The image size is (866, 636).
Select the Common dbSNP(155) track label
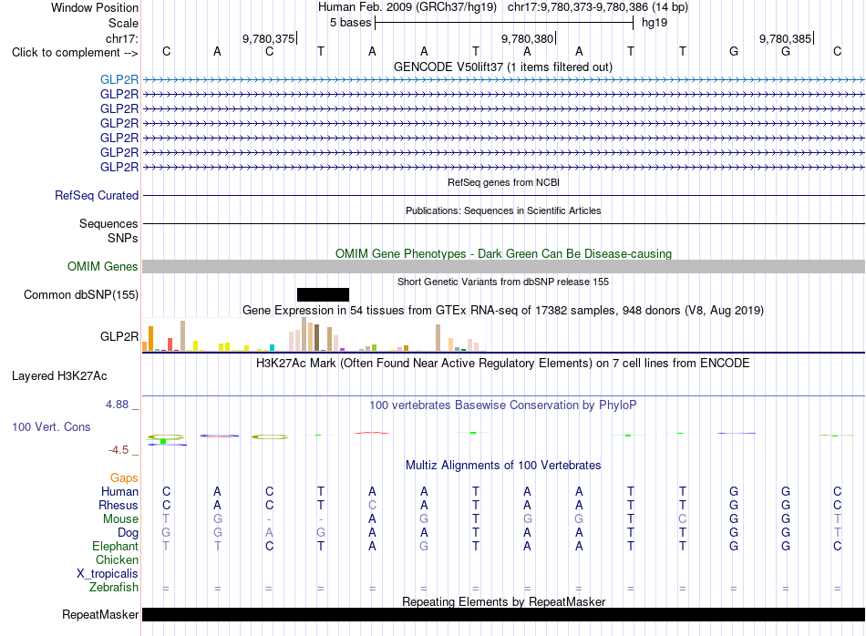[81, 295]
